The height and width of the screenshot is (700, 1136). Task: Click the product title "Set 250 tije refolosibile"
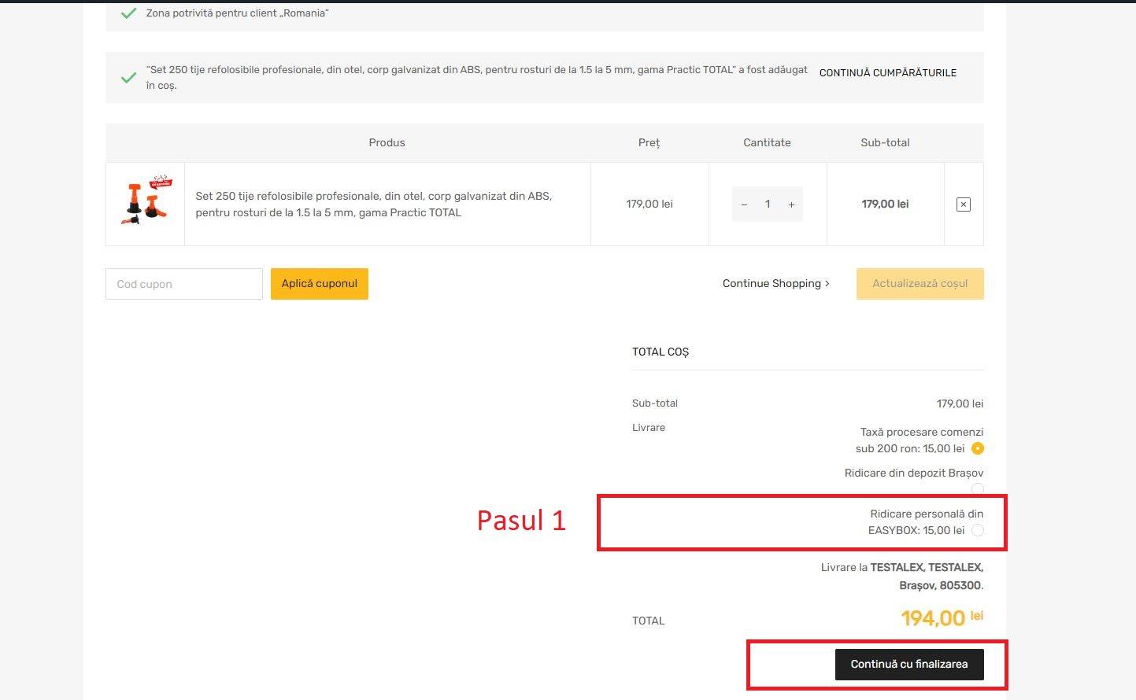373,204
